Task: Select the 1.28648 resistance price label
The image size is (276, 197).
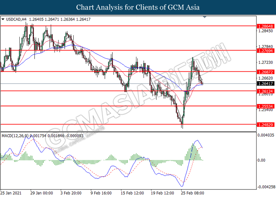Action: [265, 26]
